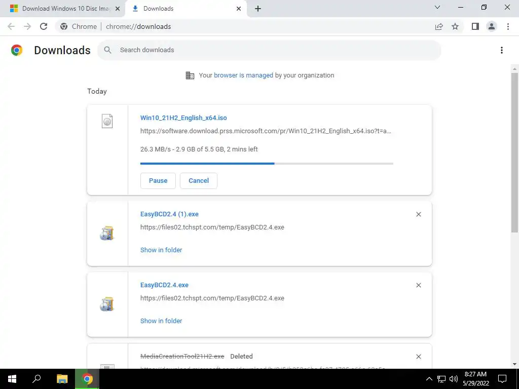Open the Win10_21H2_English_x64.iso link
The height and width of the screenshot is (389, 519).
click(x=183, y=118)
